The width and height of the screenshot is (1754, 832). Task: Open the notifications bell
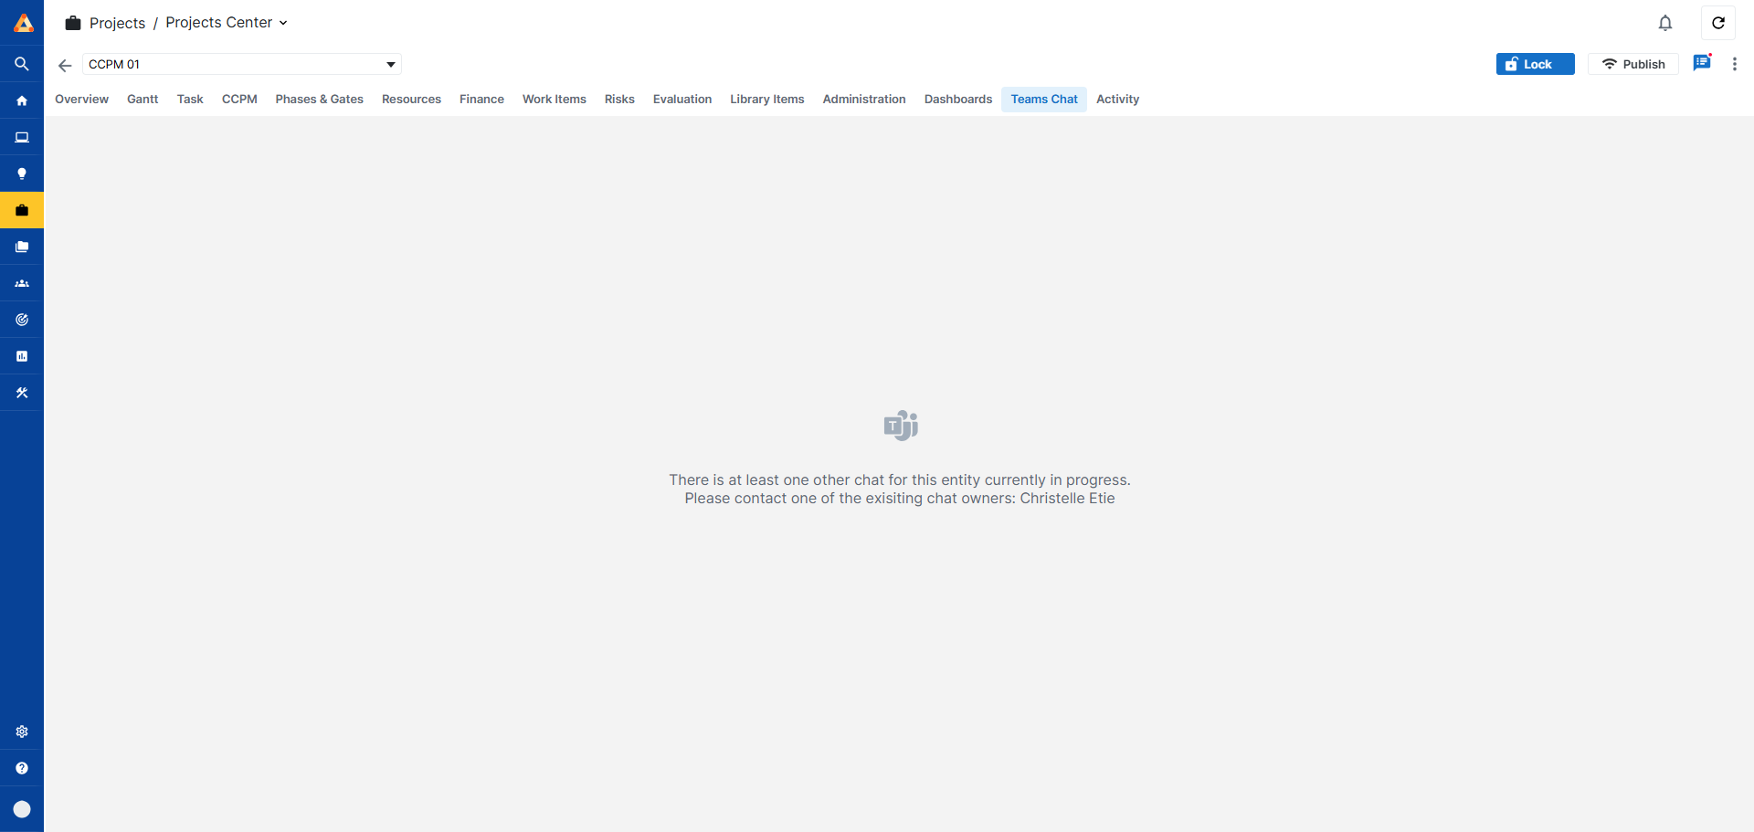point(1665,23)
